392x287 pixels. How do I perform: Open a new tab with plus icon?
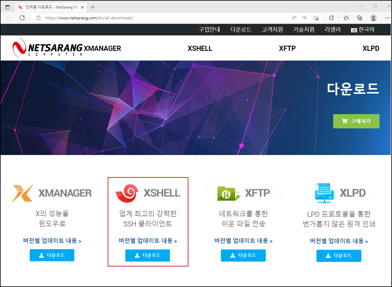pyautogui.click(x=93, y=7)
